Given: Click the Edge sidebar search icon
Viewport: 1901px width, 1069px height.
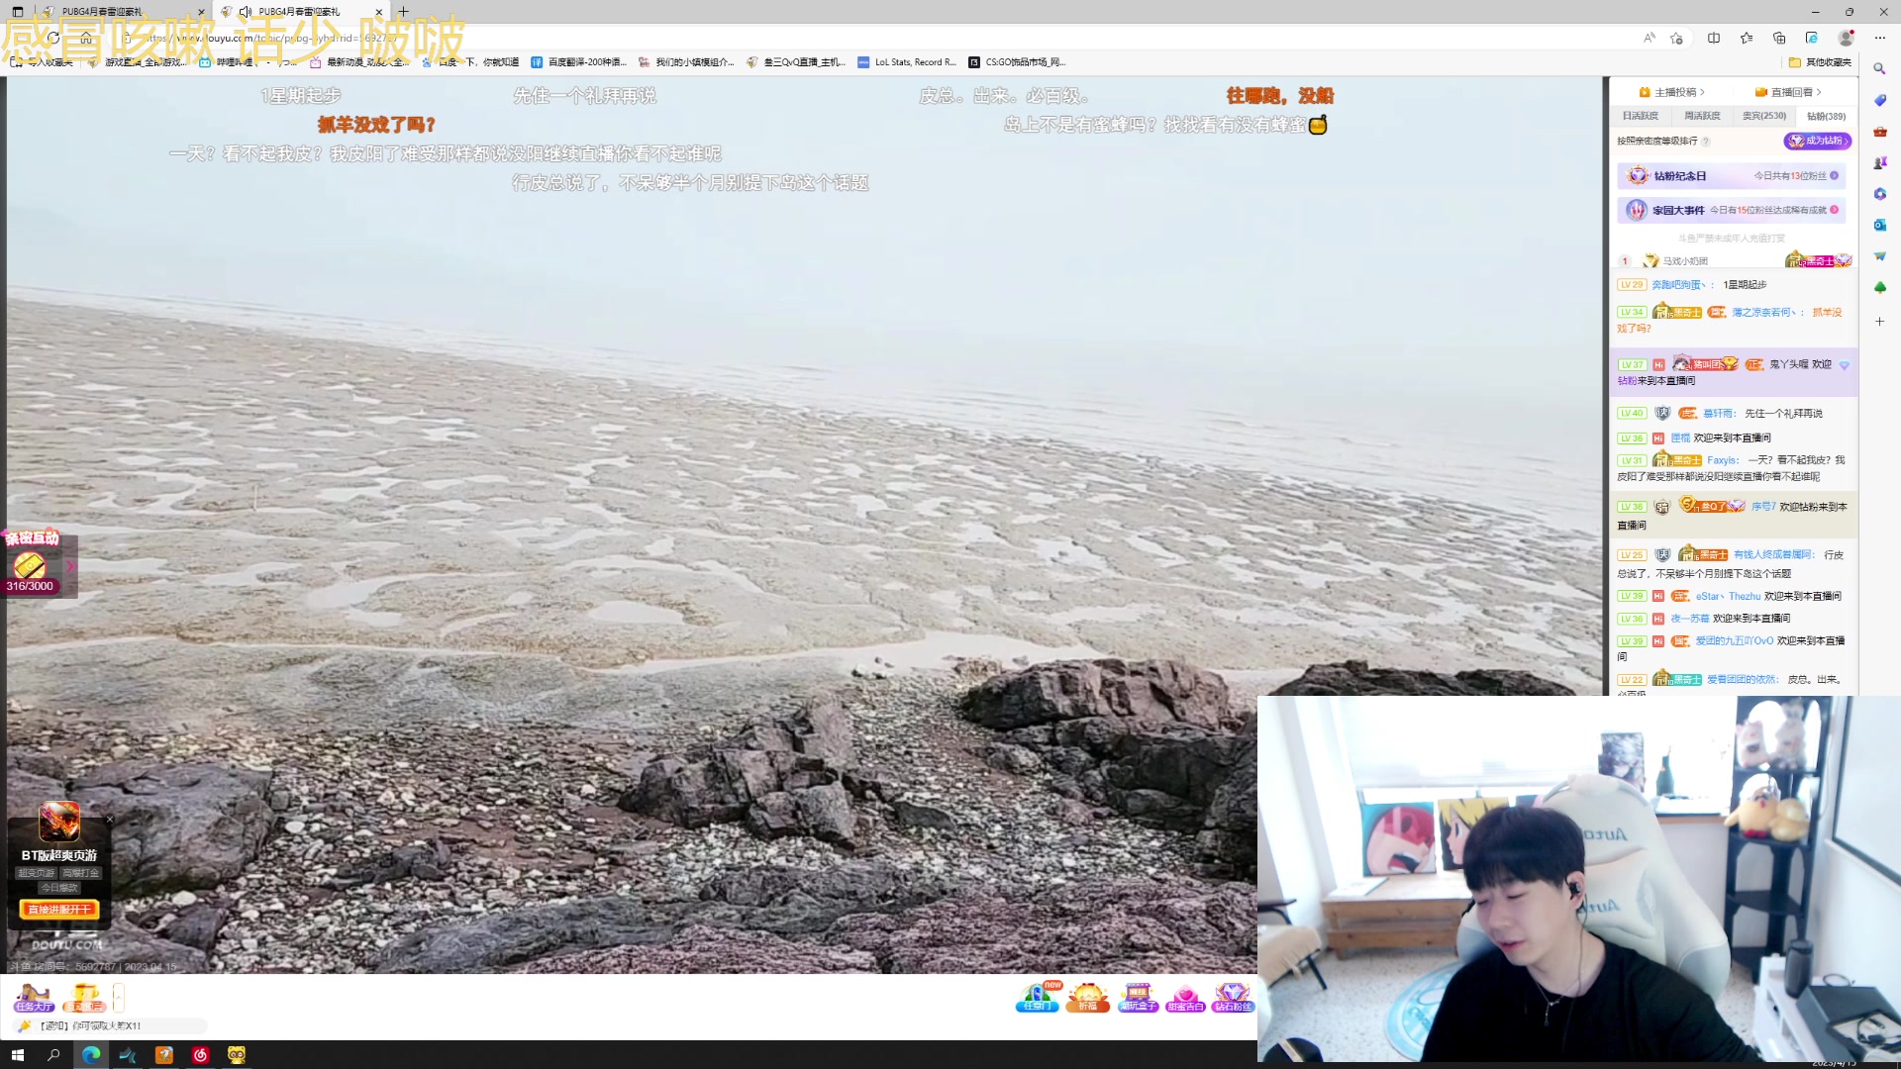Looking at the screenshot, I should tap(1879, 69).
